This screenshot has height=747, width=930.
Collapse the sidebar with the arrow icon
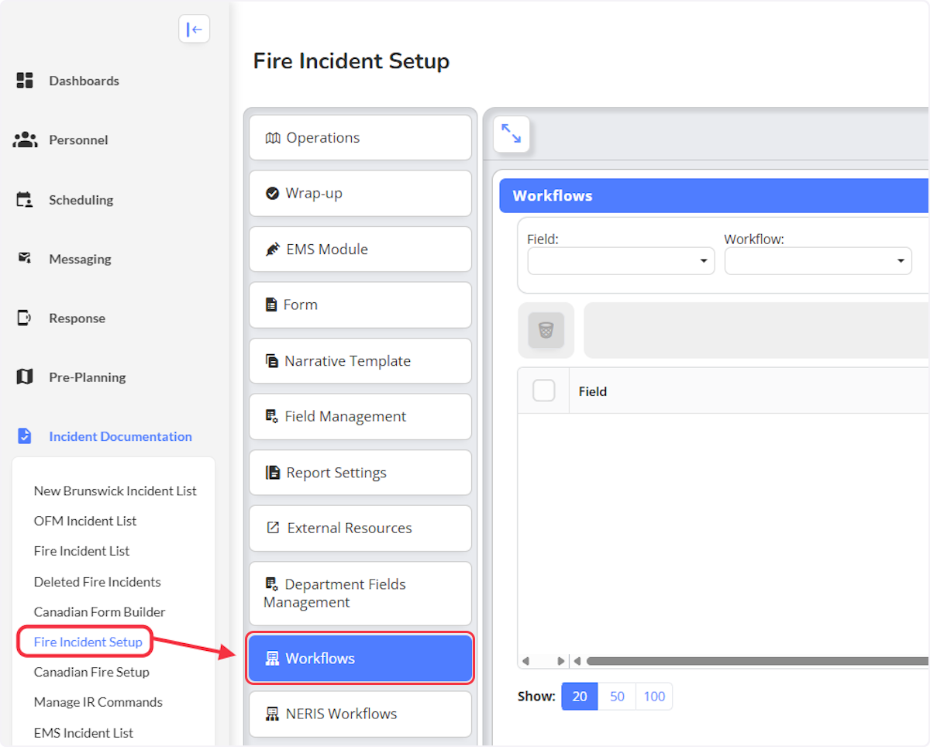coord(195,29)
